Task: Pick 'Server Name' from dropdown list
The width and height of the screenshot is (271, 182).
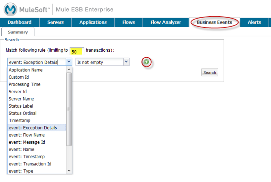Action: click(21, 99)
